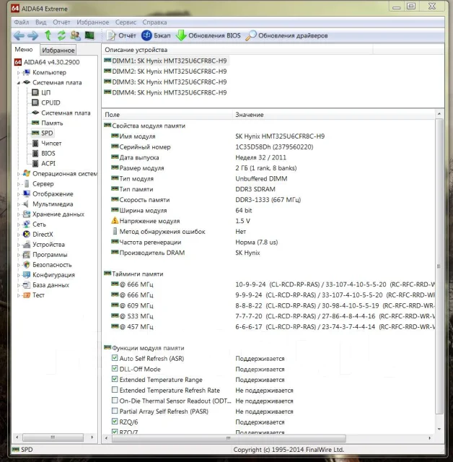
Task: Toggle Partial Array Self Refresh (PASR) checkbox
Action: (115, 411)
